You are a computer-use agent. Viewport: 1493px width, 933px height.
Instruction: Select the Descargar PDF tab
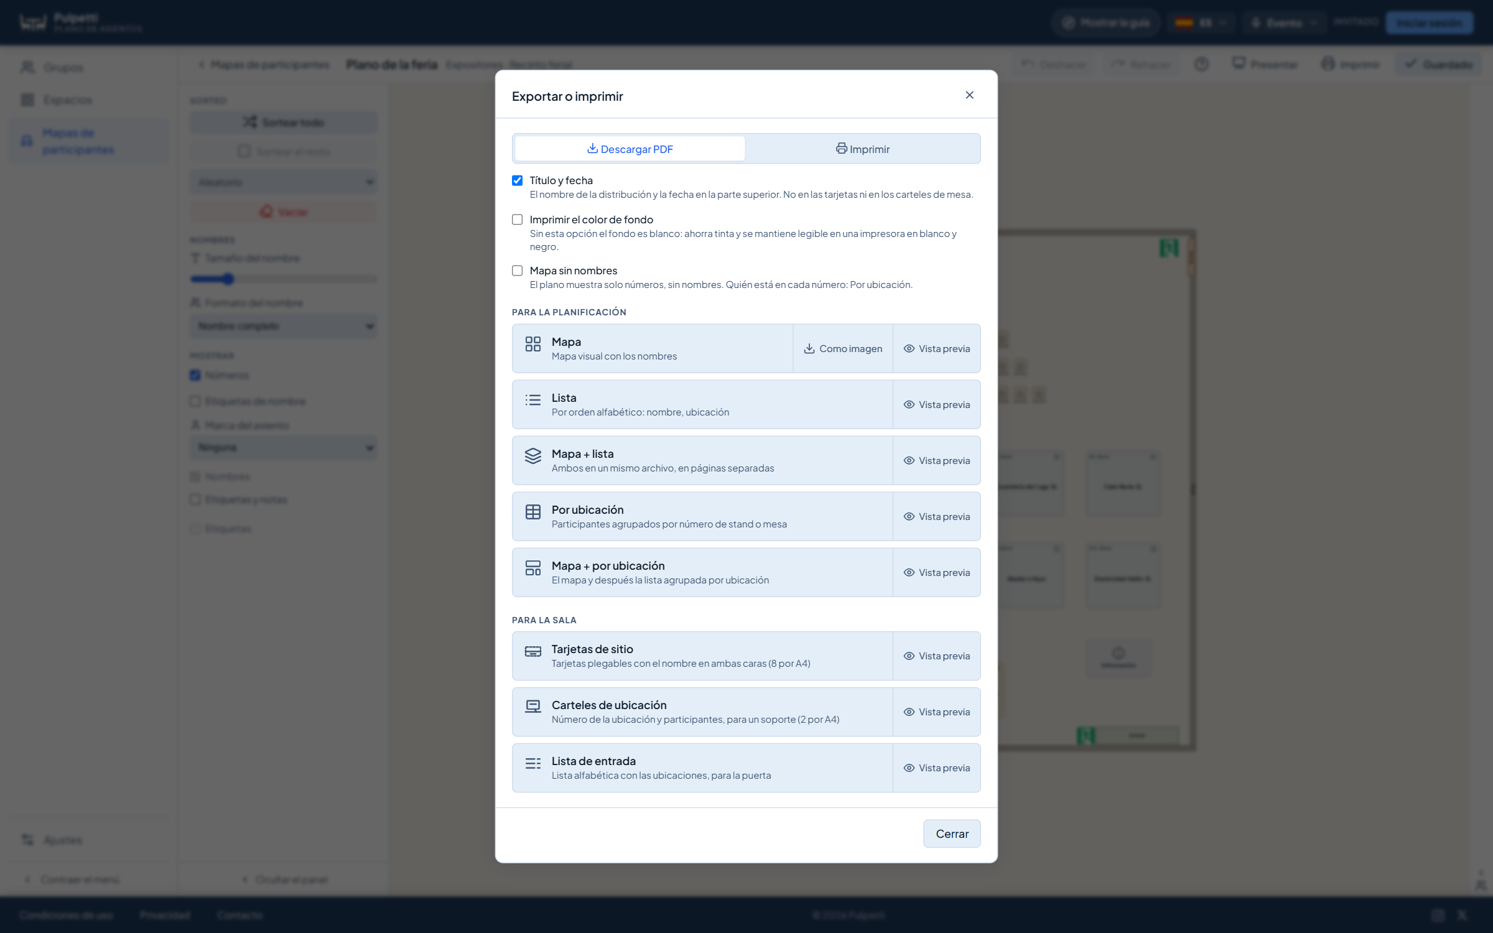630,149
